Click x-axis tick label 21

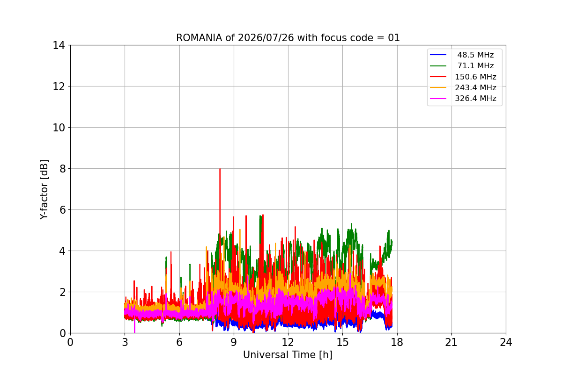point(451,342)
